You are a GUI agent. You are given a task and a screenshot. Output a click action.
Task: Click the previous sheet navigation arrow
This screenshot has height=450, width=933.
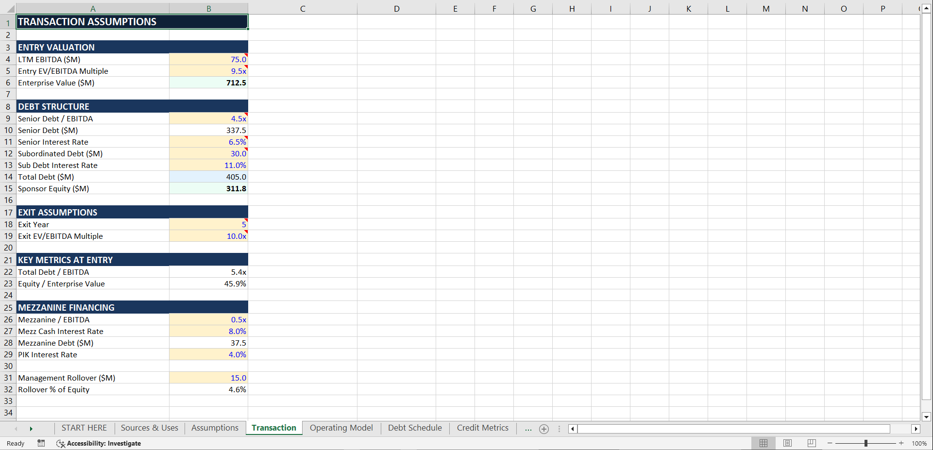pos(17,429)
